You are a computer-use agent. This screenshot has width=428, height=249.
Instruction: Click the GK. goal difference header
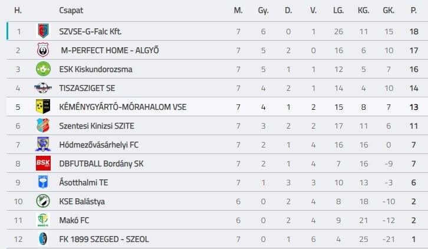(389, 11)
